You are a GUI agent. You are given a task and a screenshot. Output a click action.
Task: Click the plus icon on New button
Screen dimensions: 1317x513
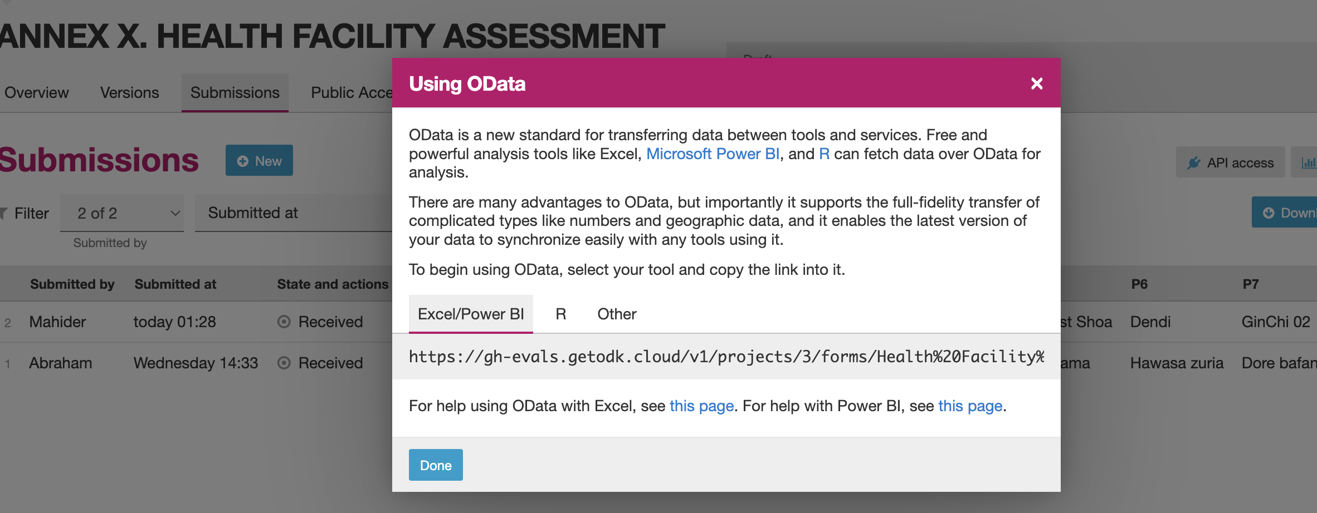[x=243, y=161]
